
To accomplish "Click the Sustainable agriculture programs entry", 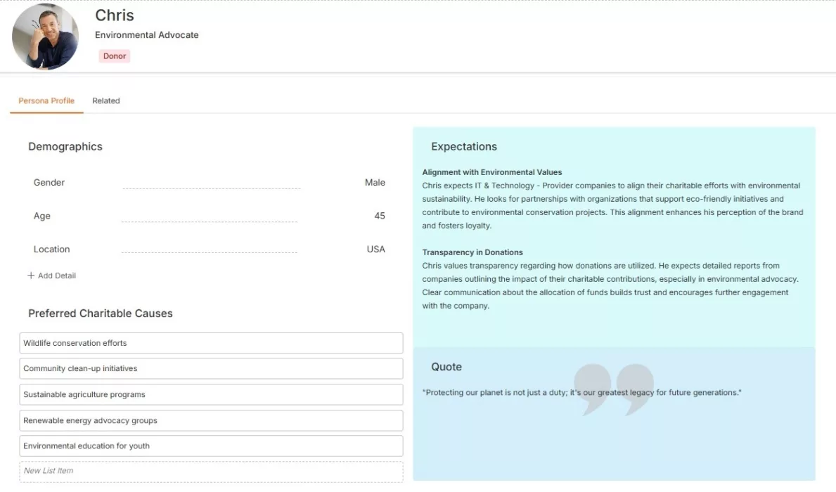I will (211, 394).
